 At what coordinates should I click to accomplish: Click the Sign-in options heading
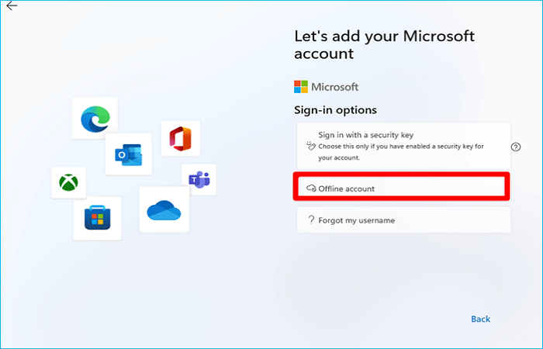pyautogui.click(x=335, y=110)
